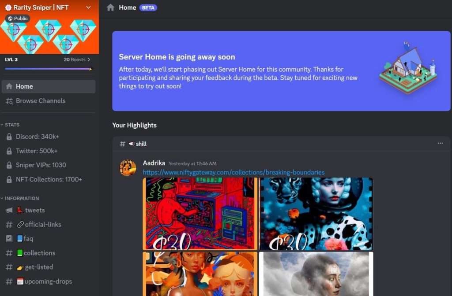Open the shill channel highlight header
Screen dimensions: 452x296
pyautogui.click(x=281, y=144)
